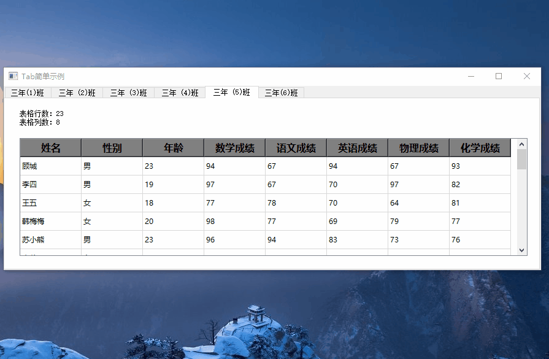Select the cell containing 顾城
The image size is (549, 359).
(x=51, y=166)
